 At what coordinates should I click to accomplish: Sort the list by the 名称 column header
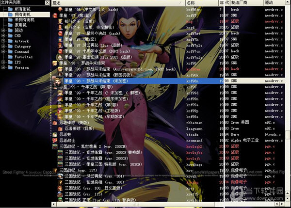tap(202, 3)
